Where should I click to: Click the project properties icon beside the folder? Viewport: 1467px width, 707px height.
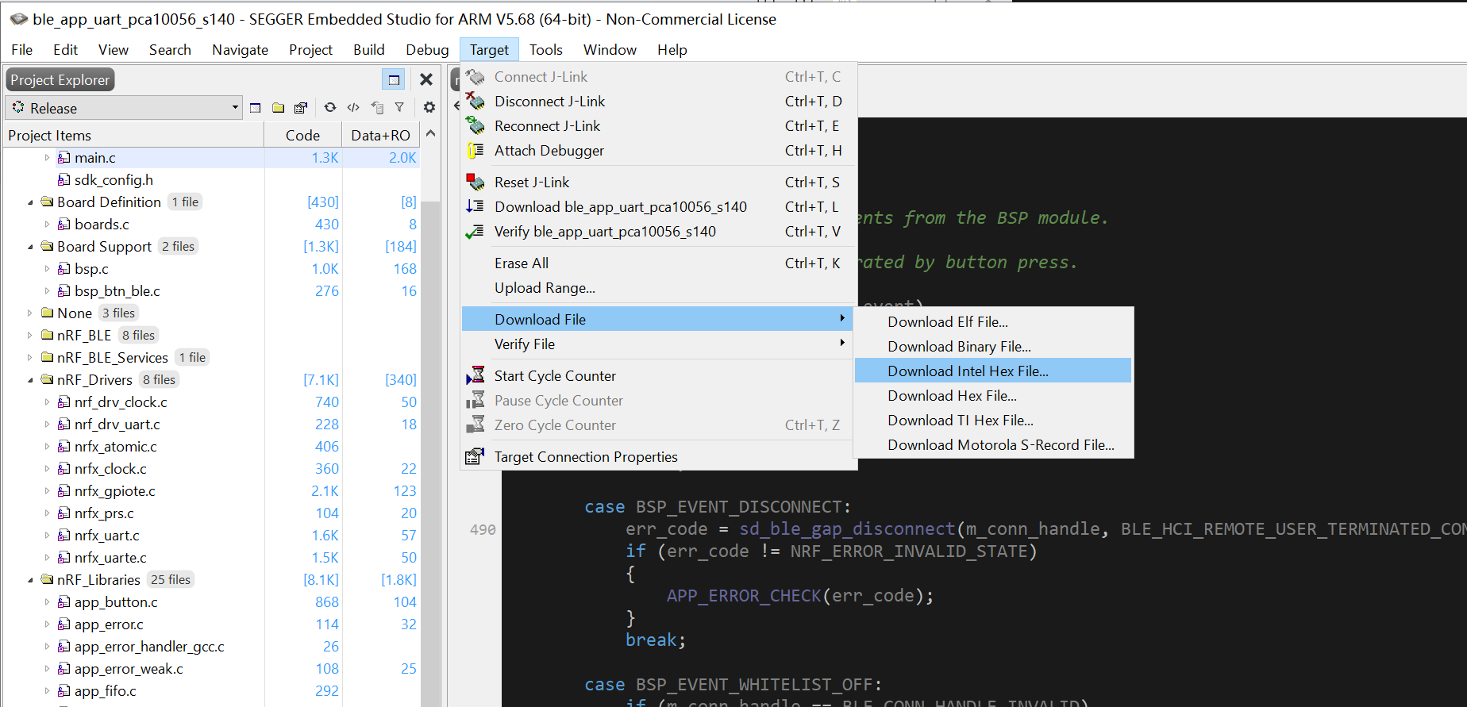(301, 108)
